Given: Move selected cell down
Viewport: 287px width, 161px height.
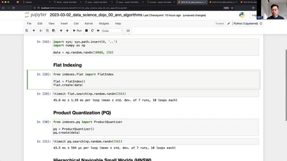Looking at the screenshot, I should point(67,31).
